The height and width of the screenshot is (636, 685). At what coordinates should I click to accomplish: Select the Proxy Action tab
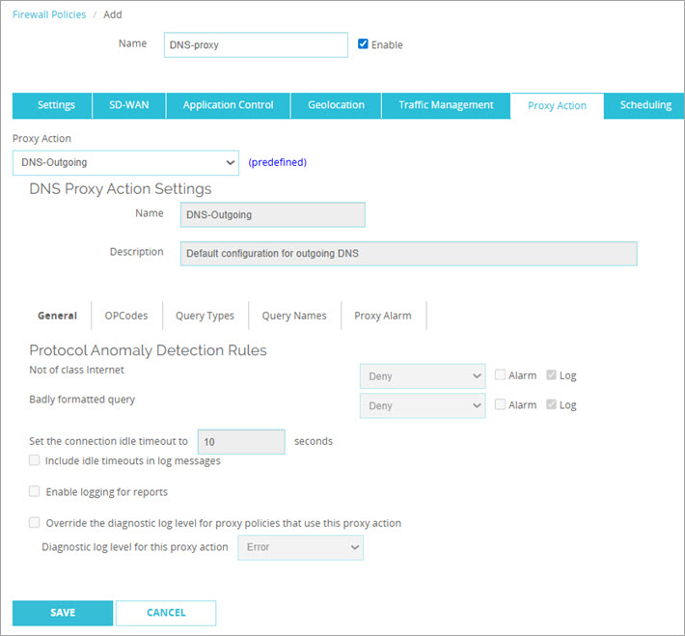click(x=557, y=105)
